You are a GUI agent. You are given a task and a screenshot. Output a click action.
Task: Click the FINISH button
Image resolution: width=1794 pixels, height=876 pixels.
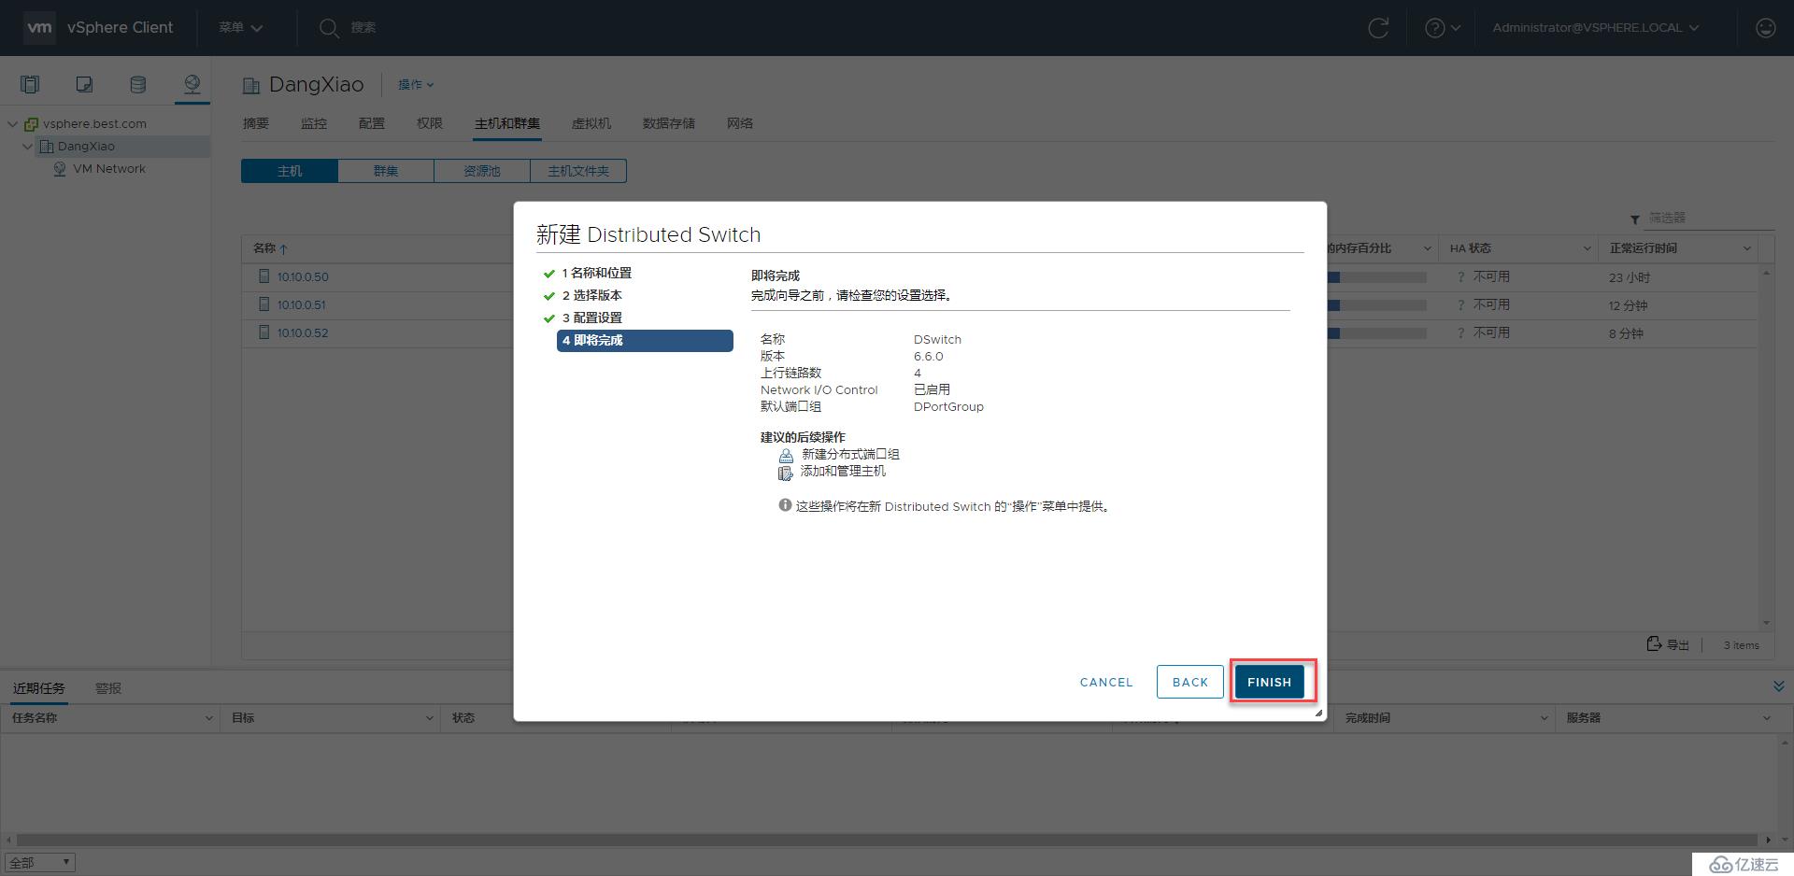click(x=1269, y=682)
